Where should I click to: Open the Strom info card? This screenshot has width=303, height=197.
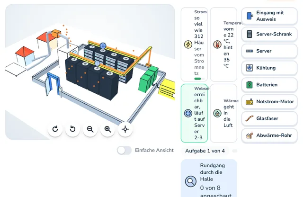click(x=194, y=45)
